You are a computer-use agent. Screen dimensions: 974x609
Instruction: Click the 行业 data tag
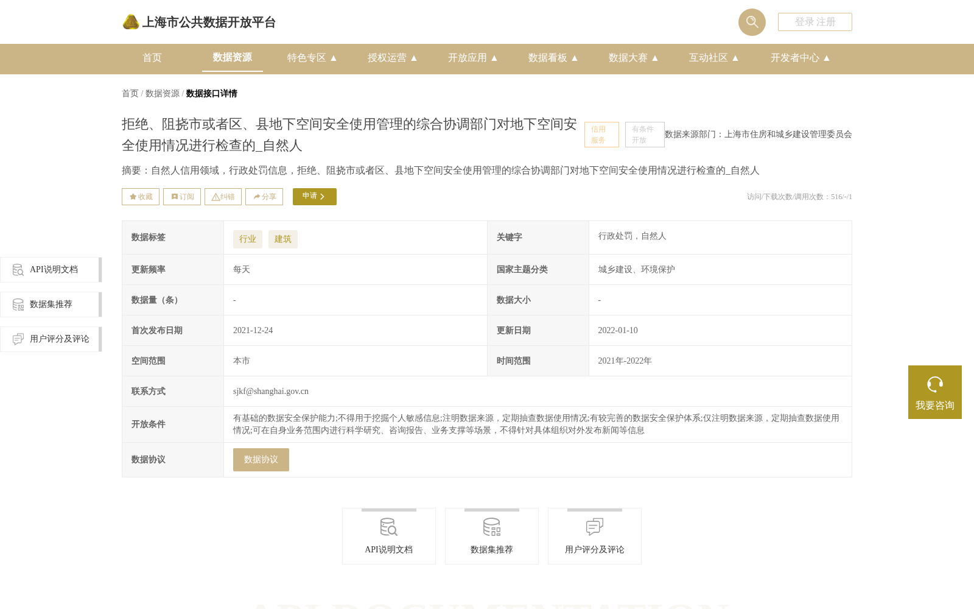click(248, 239)
